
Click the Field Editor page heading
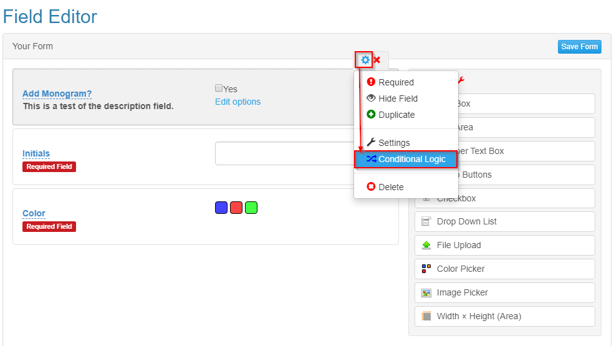point(50,16)
